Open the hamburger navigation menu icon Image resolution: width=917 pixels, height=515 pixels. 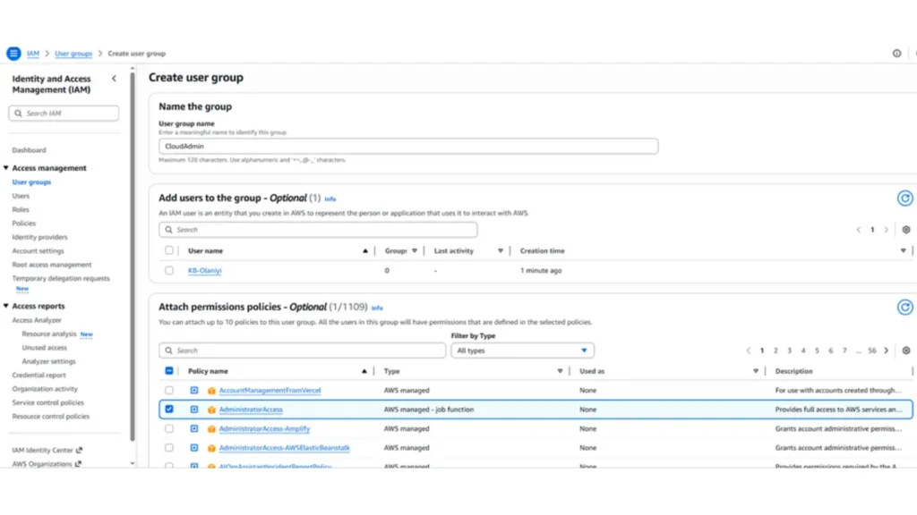13,54
